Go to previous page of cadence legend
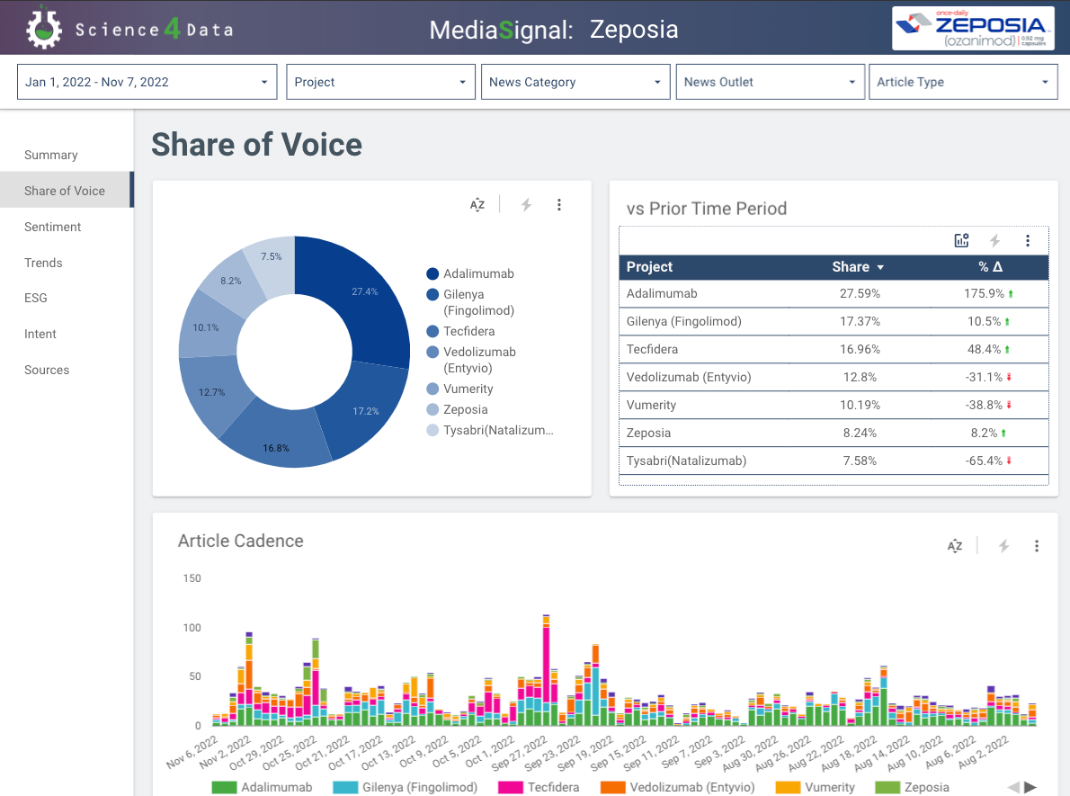Viewport: 1070px width, 796px height. point(1013,787)
